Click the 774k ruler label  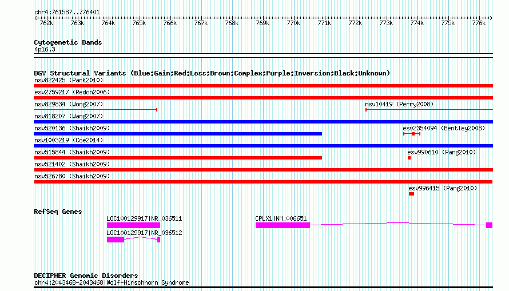click(x=417, y=23)
